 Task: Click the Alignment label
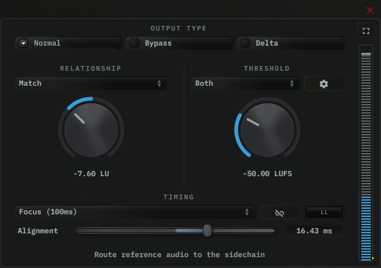click(38, 231)
